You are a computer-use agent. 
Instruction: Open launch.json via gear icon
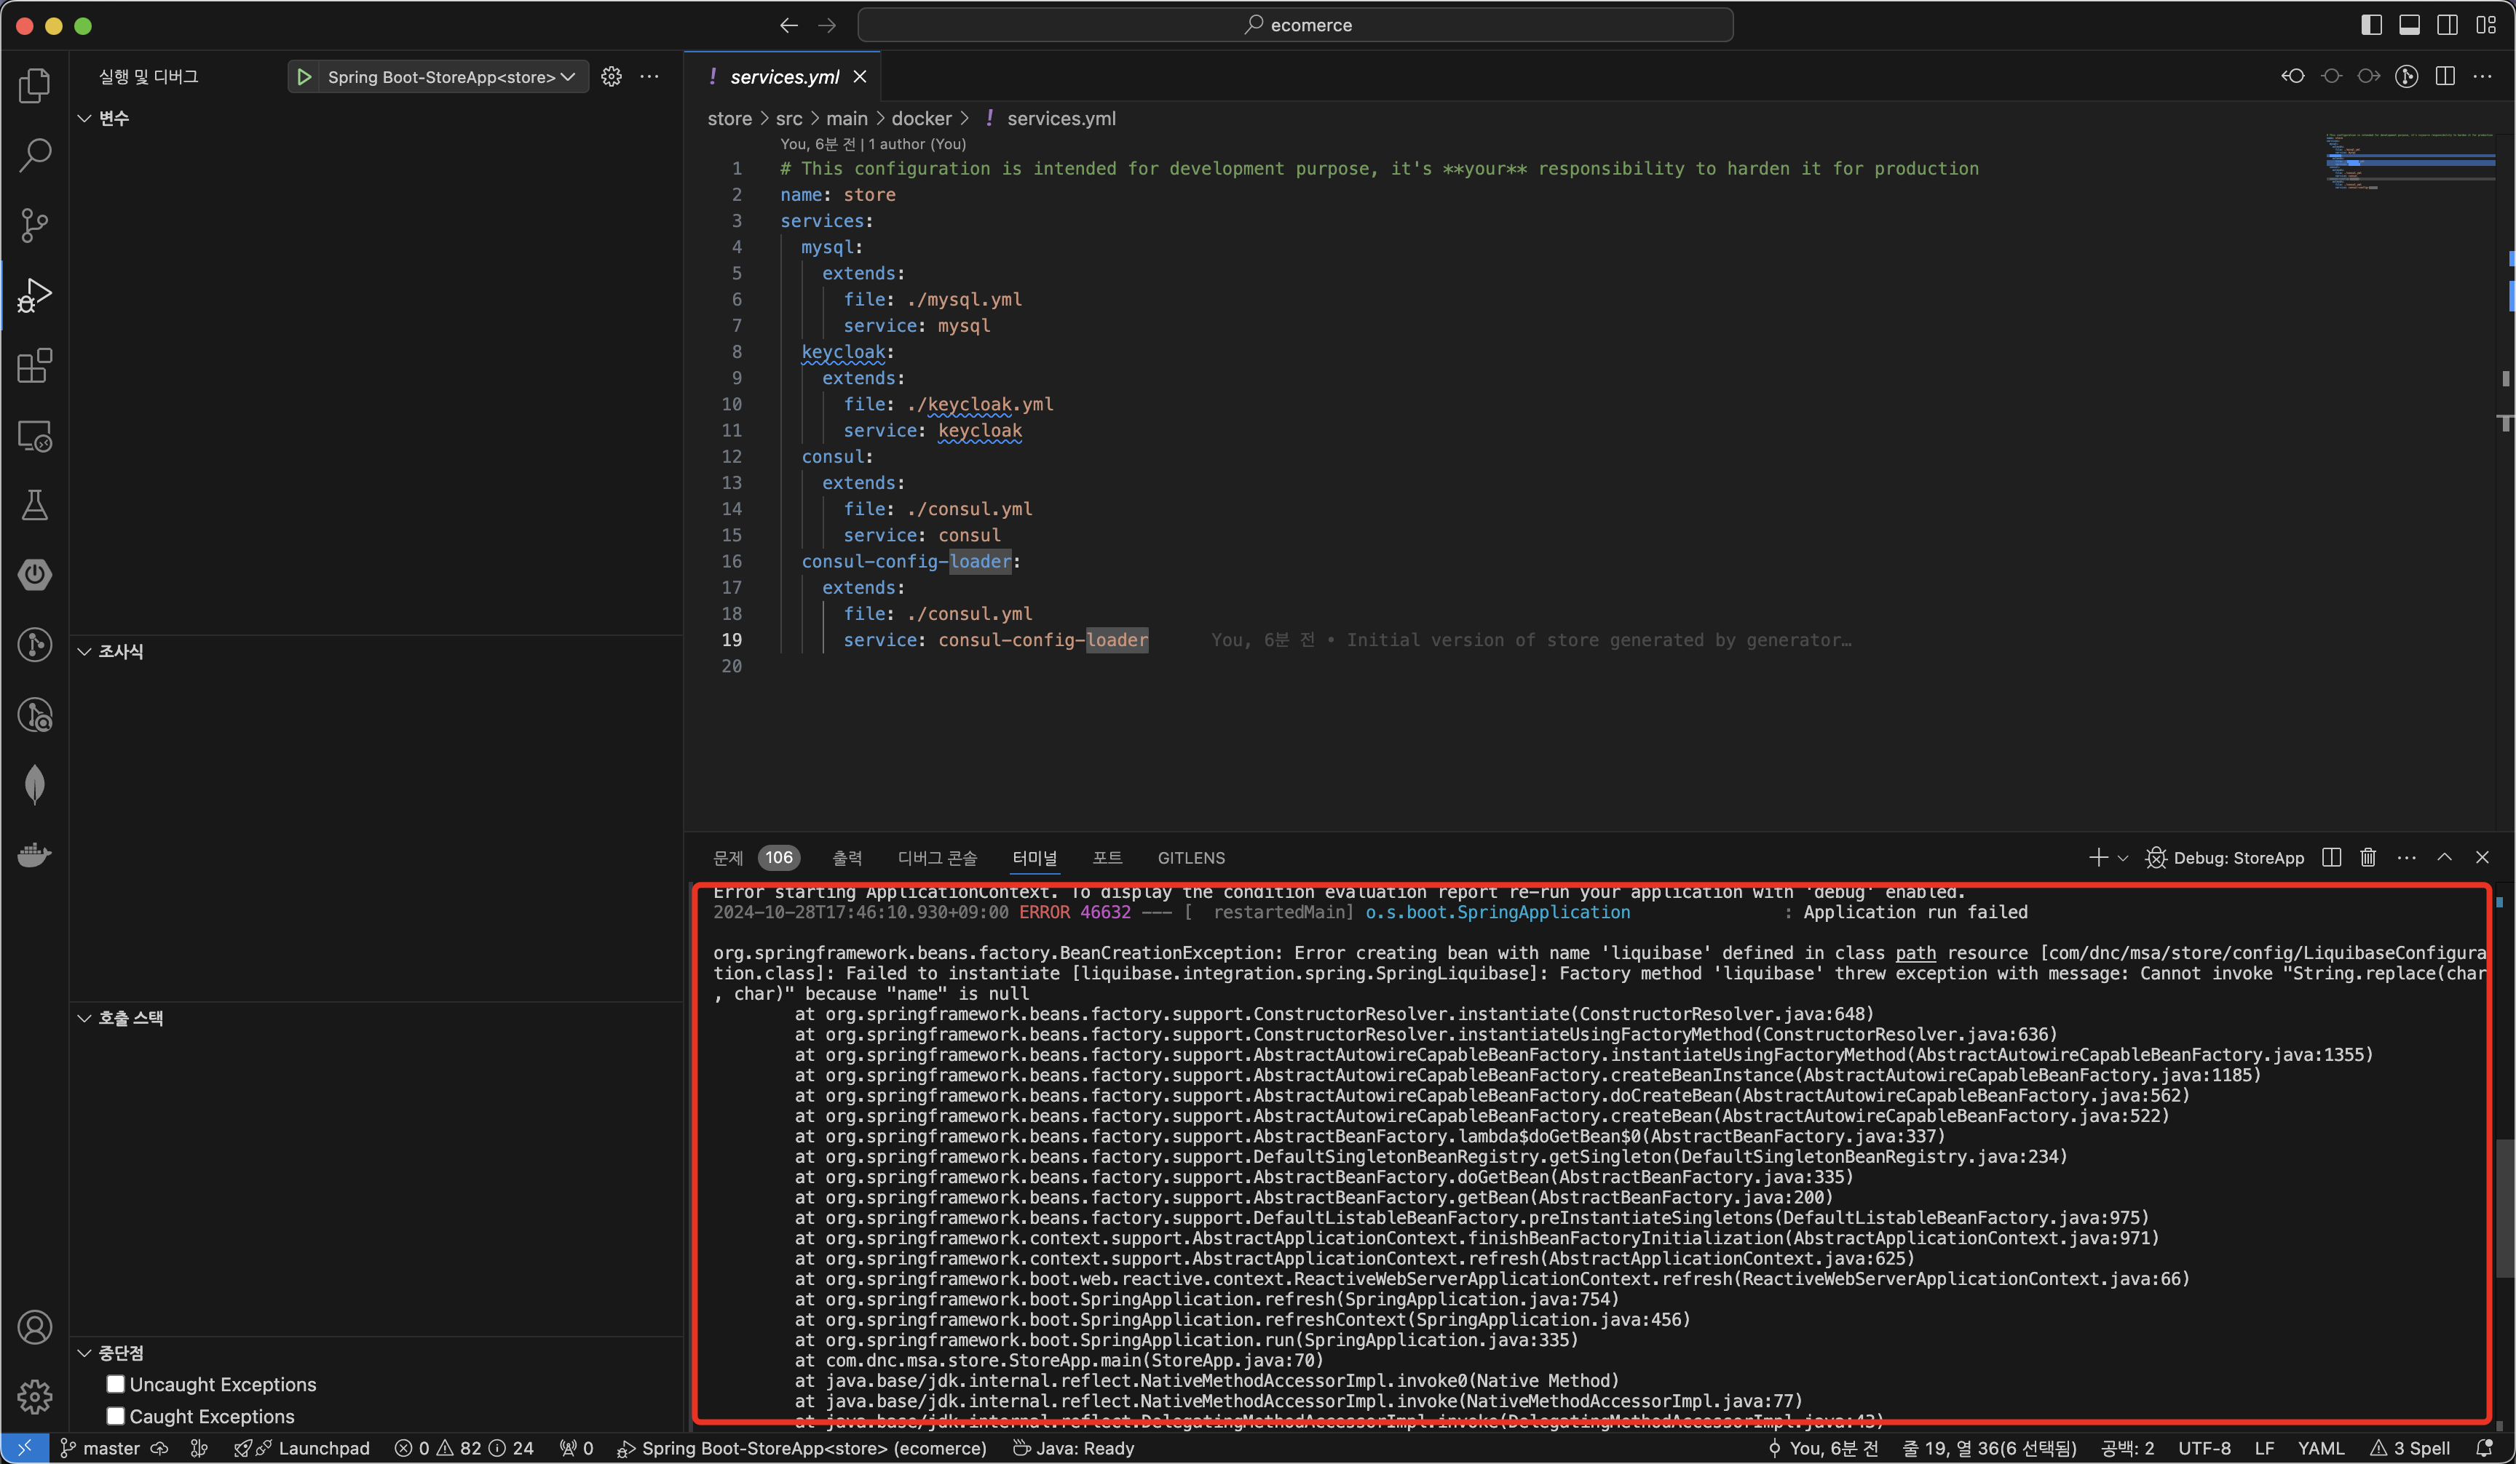tap(611, 77)
